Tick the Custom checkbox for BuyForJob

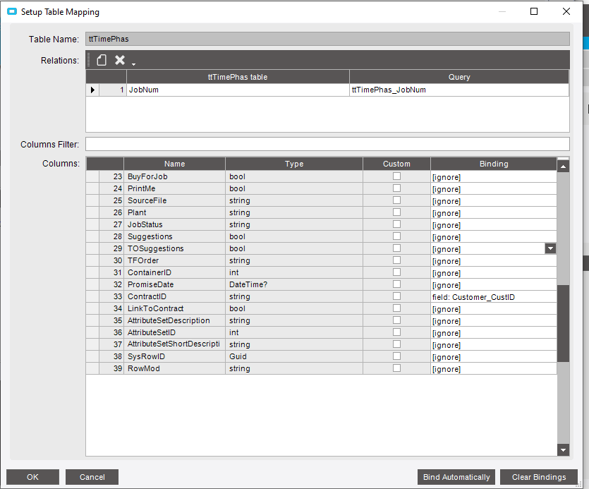(x=396, y=176)
